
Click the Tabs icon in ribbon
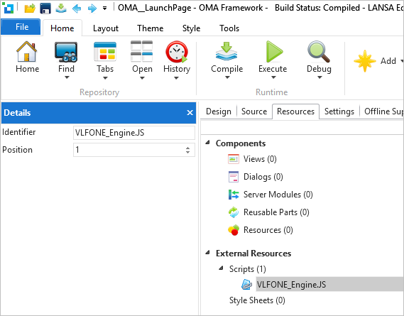coord(105,52)
